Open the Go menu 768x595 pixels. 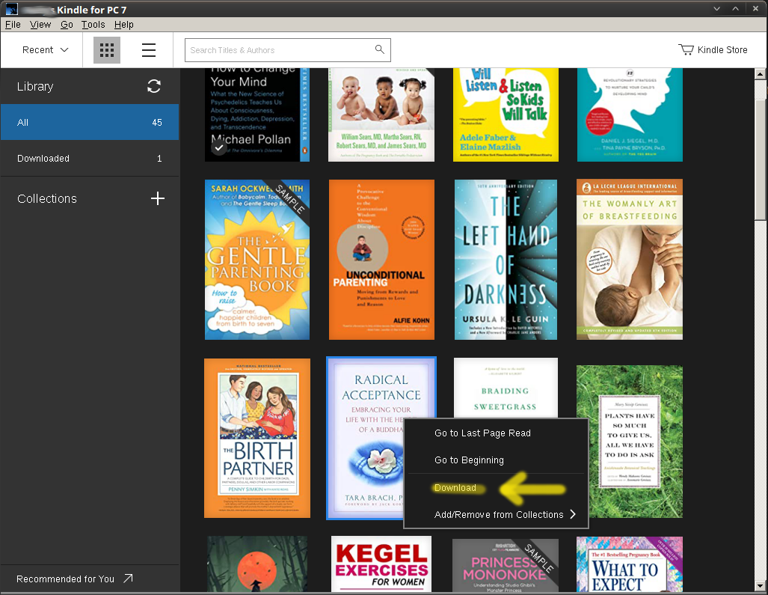coord(67,25)
